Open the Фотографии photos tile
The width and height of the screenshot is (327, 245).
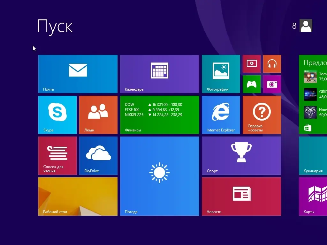pyautogui.click(x=221, y=74)
